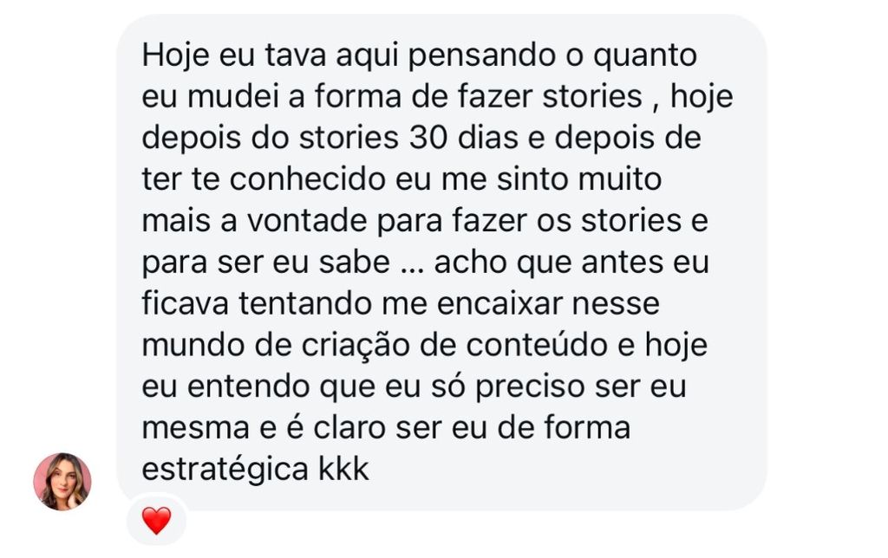This screenshot has width=888, height=558.
Task: Click the "kkk" at message end
Action: tap(343, 469)
